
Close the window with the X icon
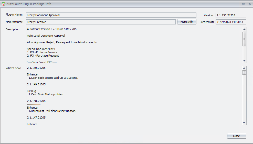(250, 4)
